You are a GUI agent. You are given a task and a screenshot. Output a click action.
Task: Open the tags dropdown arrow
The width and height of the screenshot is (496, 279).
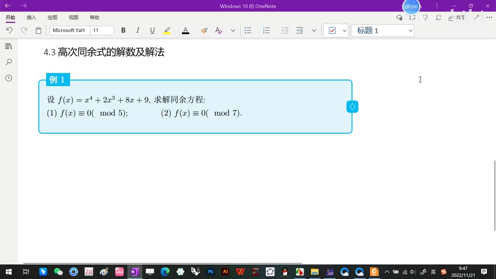[344, 30]
